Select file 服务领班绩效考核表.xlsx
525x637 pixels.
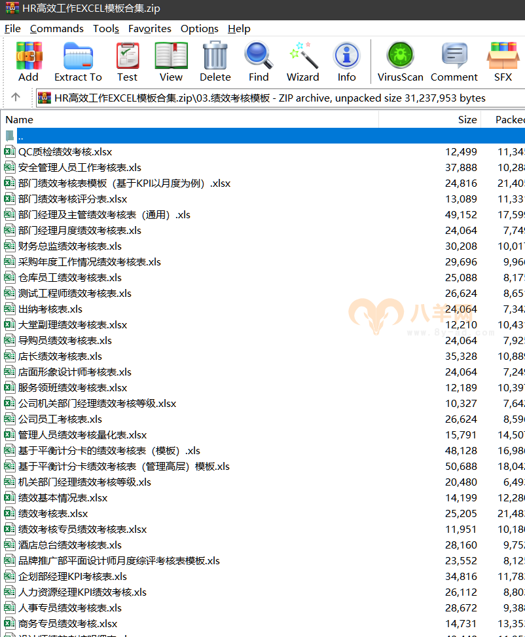(73, 387)
